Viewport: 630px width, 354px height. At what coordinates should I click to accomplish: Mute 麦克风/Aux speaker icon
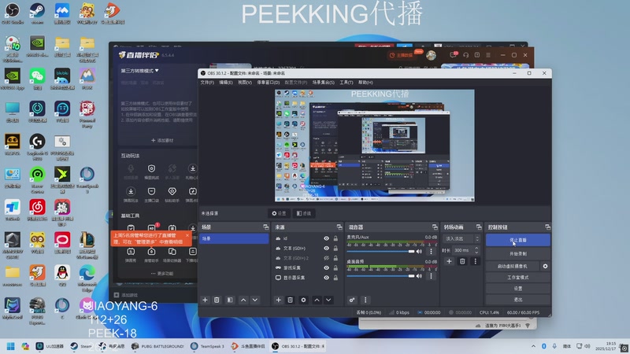click(x=420, y=251)
